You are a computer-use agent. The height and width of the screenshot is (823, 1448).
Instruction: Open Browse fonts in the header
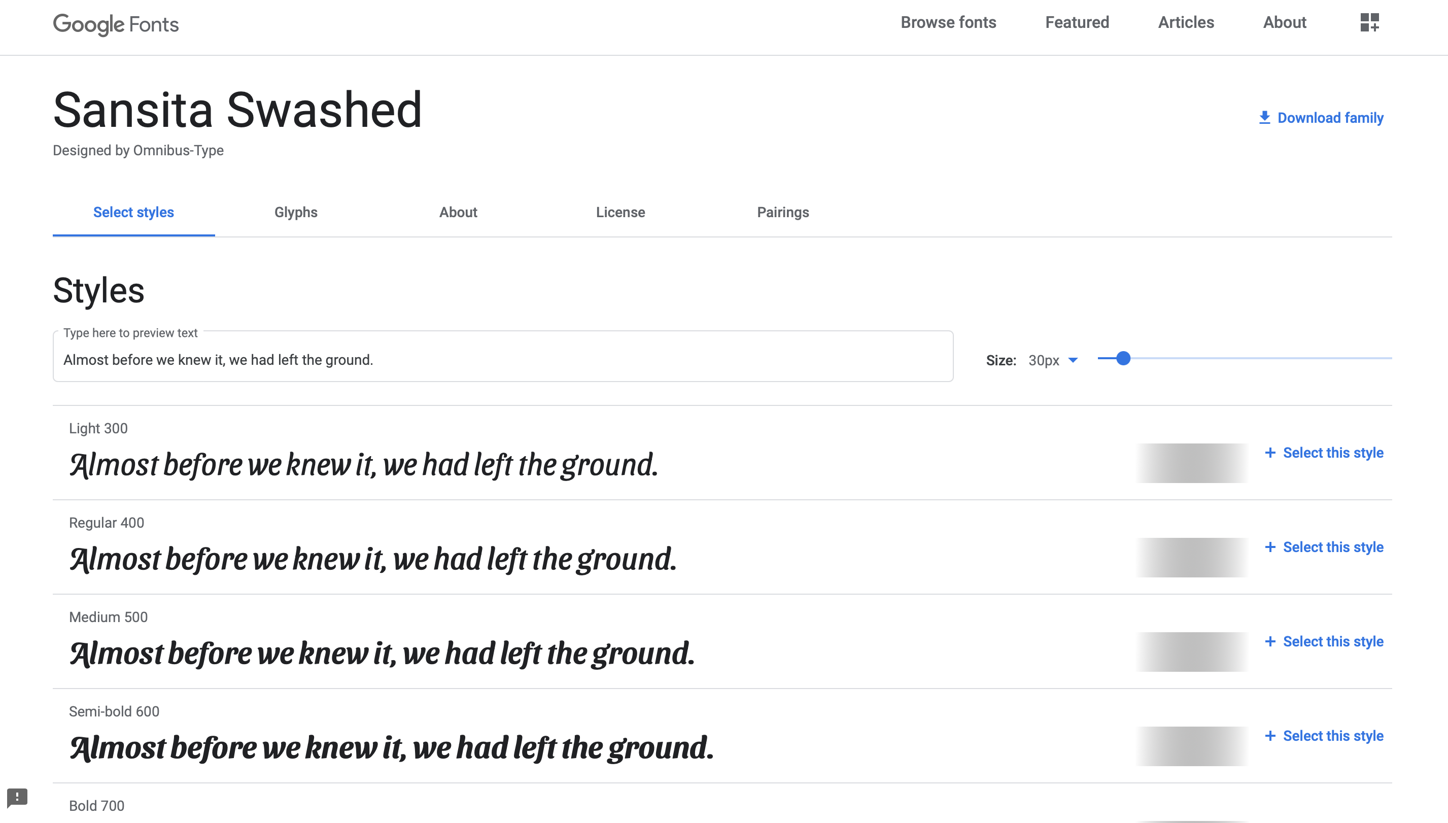point(948,23)
